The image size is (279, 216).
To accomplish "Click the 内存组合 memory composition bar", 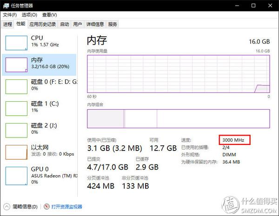I will [x=178, y=118].
